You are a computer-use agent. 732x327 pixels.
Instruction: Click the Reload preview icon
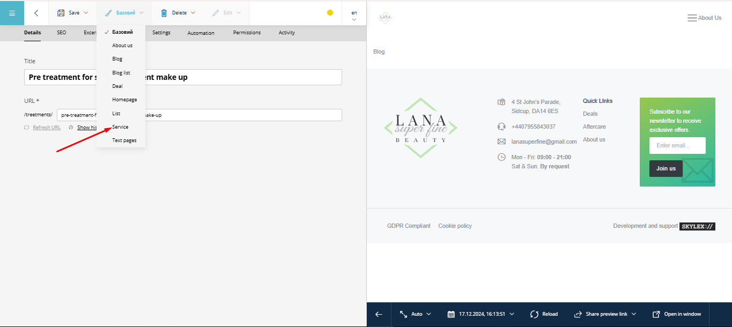coord(534,314)
